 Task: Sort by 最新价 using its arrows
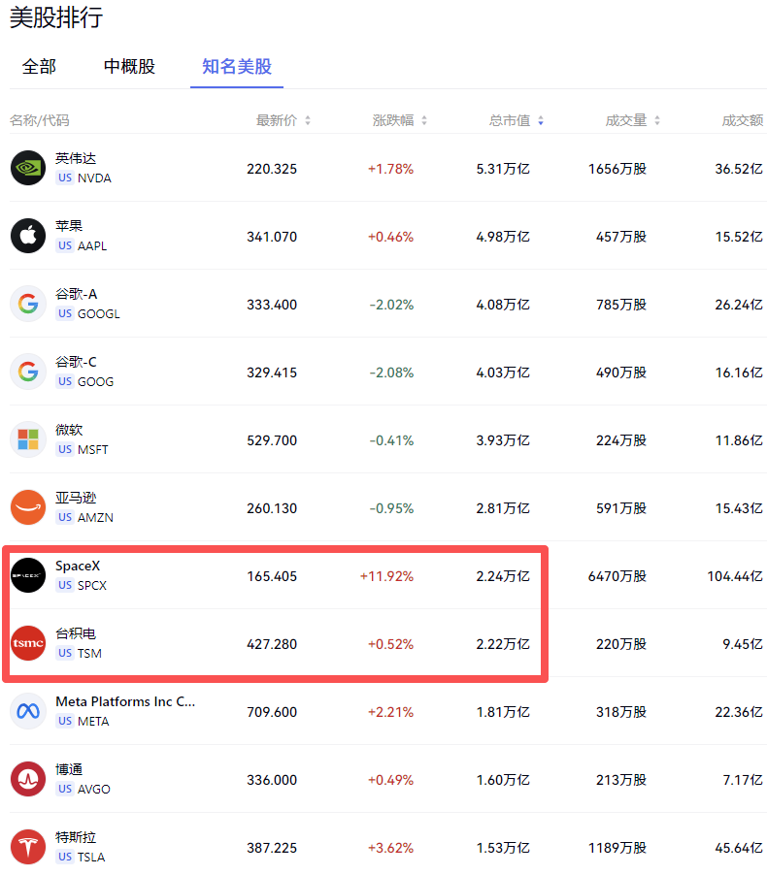click(308, 120)
